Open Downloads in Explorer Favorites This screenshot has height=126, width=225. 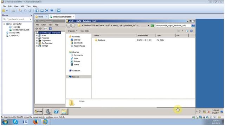pyautogui.click(x=78, y=43)
